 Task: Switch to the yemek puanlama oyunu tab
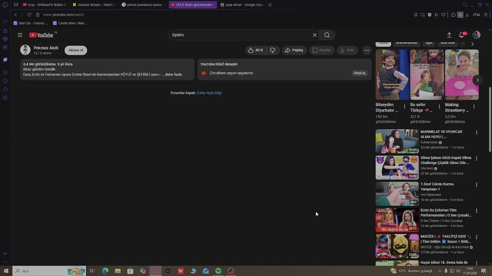coord(143,5)
